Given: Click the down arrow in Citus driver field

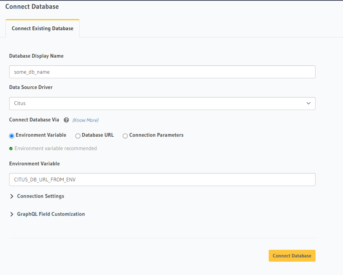Looking at the screenshot, I should tap(308, 104).
